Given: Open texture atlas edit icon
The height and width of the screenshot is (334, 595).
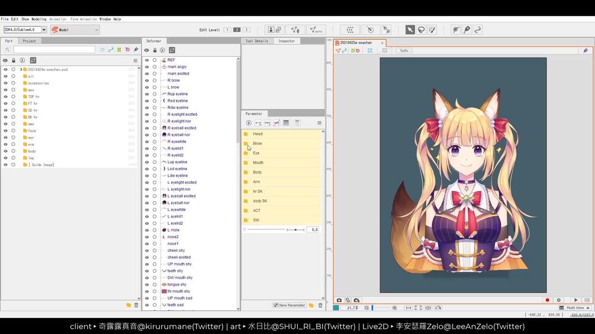Looking at the screenshot, I should (274, 30).
